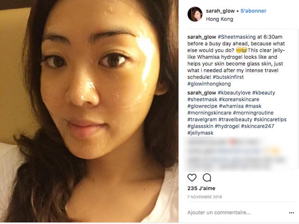The image size is (299, 224).
Task: Open the 7 NOVEMBRE 2016 post date
Action: 205,197
